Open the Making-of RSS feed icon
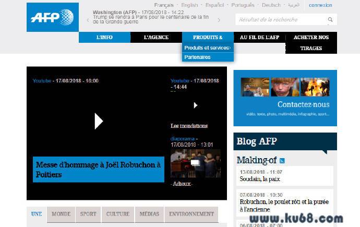 pyautogui.click(x=282, y=161)
